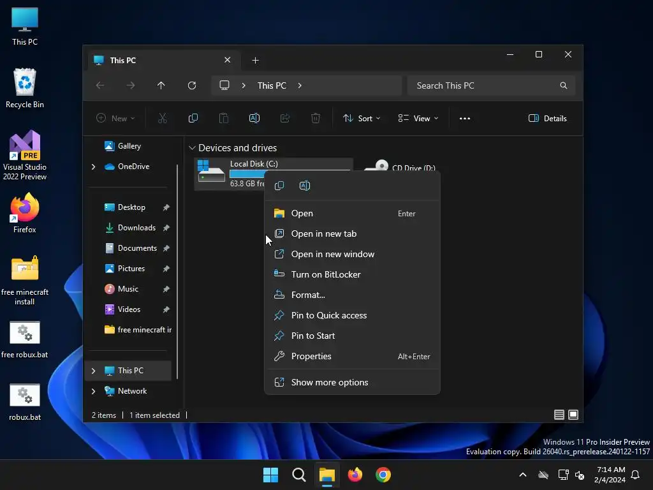This screenshot has height=490, width=653.
Task: Expand the OneDrive tree node
Action: pyautogui.click(x=93, y=167)
